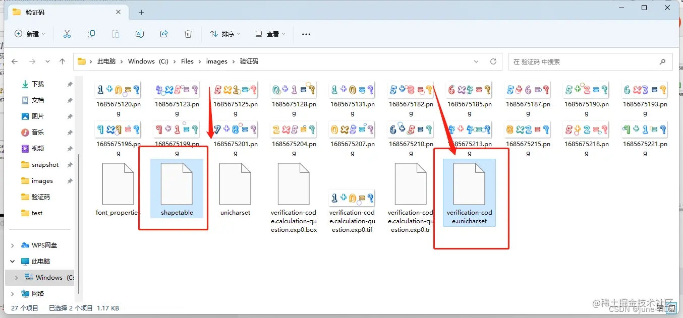The image size is (683, 318).
Task: Select the unicharset file
Action: 235,189
